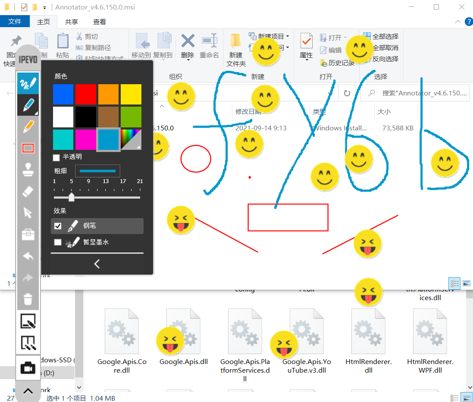This screenshot has width=473, height=402.
Task: Open the custom color spectrum picker
Action: 131,139
